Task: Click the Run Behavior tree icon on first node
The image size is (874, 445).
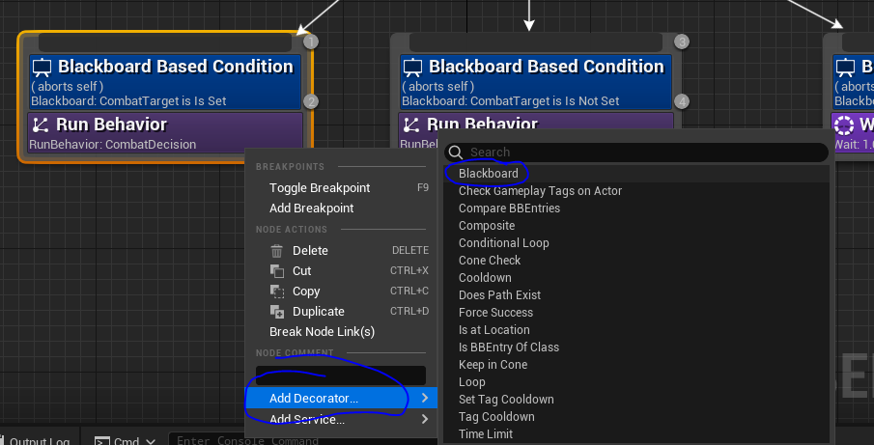Action: 41,125
